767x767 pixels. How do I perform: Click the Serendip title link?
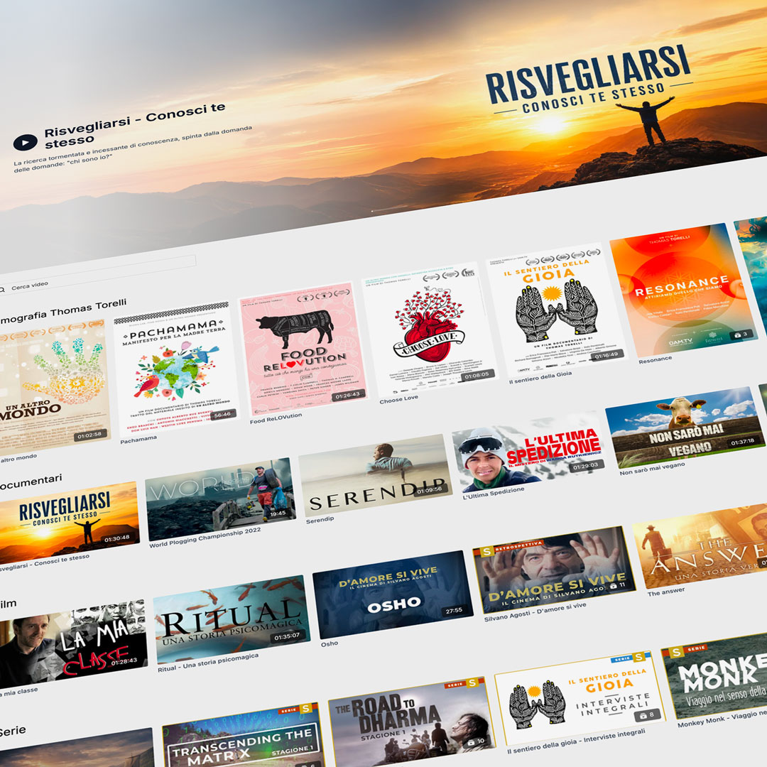point(320,520)
